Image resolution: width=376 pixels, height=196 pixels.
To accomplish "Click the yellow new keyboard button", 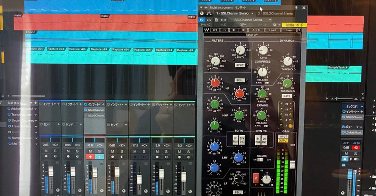I will coord(295,25).
